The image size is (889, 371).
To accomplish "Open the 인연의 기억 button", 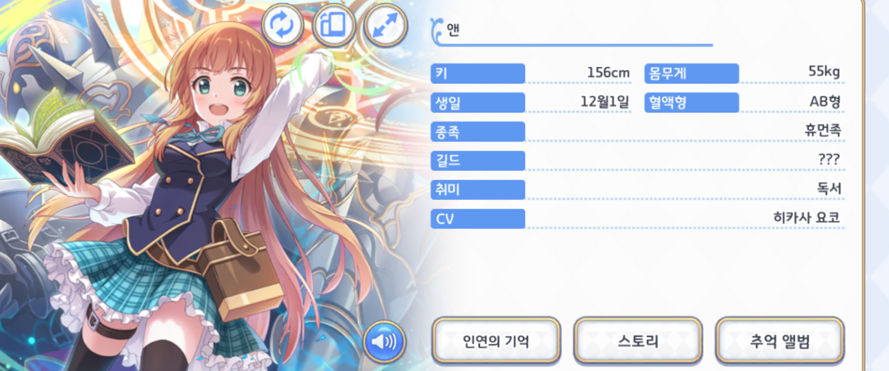I will tap(496, 341).
